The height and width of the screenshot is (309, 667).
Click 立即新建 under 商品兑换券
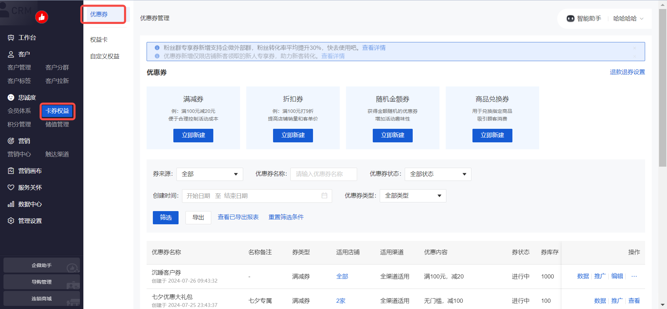[x=493, y=135]
